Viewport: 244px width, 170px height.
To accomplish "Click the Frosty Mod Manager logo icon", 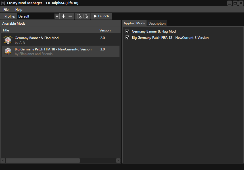I will click(x=3, y=3).
